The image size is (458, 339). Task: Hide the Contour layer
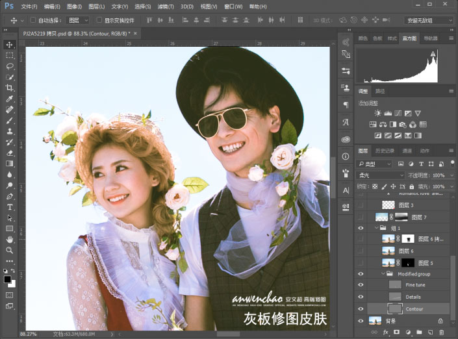tap(361, 308)
